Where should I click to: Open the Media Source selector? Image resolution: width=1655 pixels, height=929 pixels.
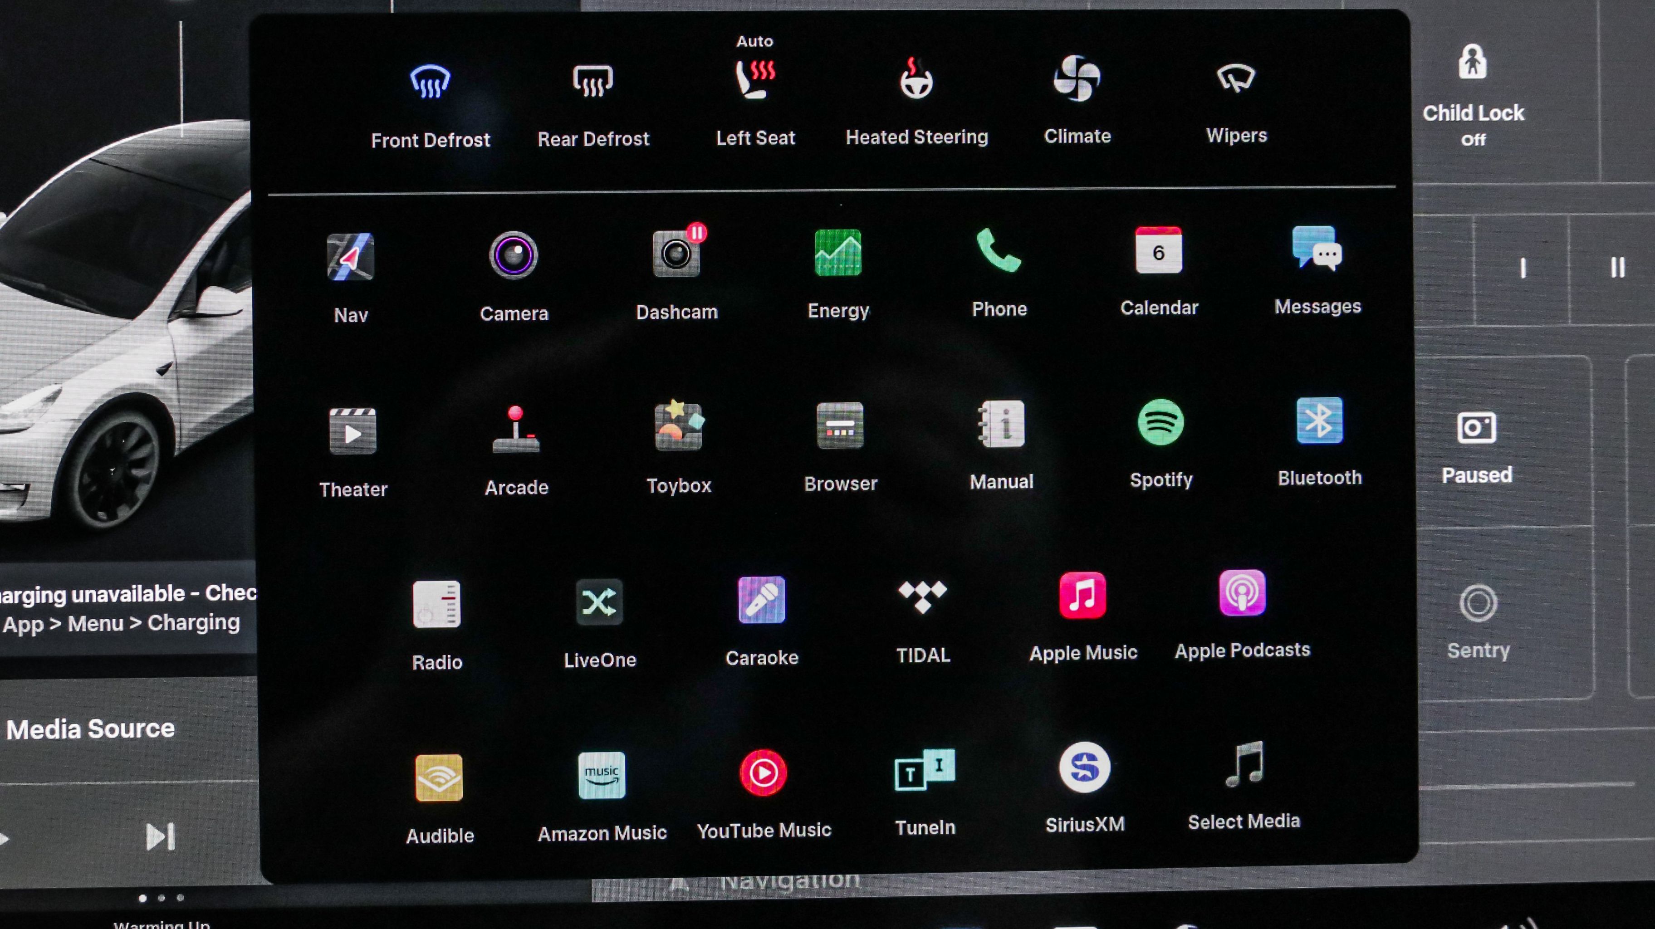pos(91,729)
